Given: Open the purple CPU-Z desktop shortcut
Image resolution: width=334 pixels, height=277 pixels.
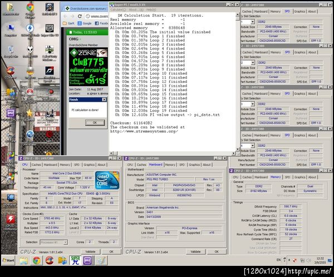Looking at the screenshot, I should (x=11, y=114).
